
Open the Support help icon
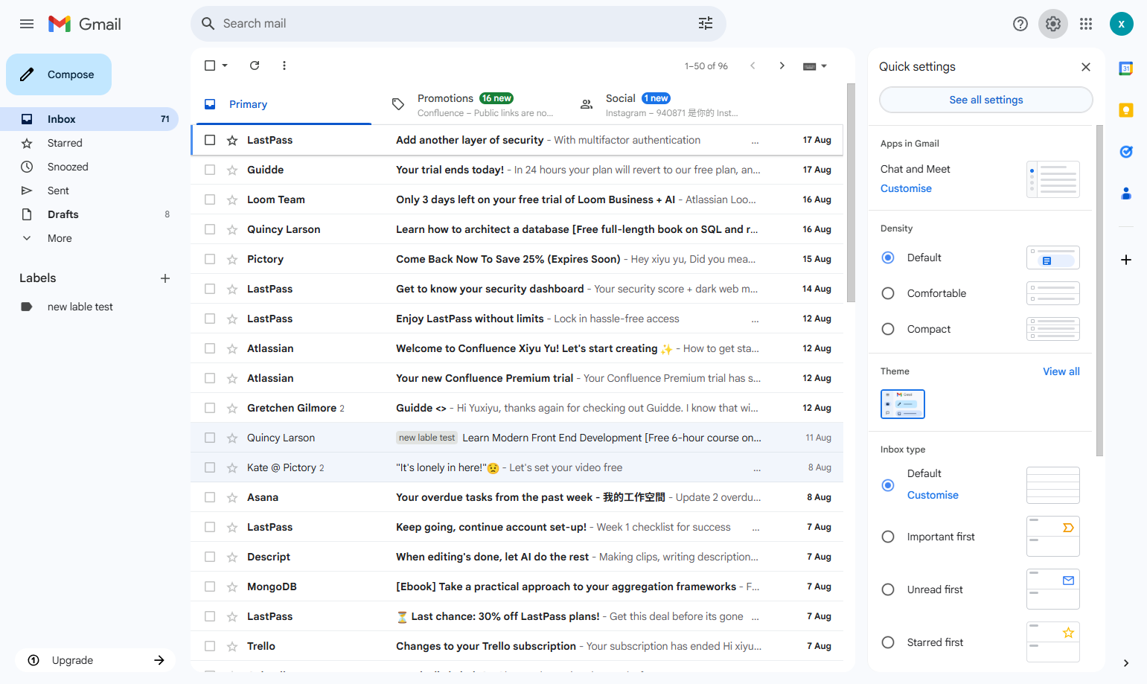point(1020,24)
